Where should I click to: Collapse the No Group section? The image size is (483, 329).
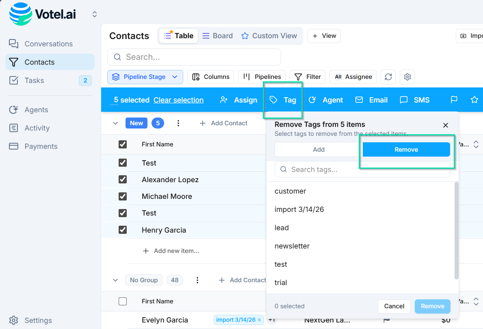115,280
